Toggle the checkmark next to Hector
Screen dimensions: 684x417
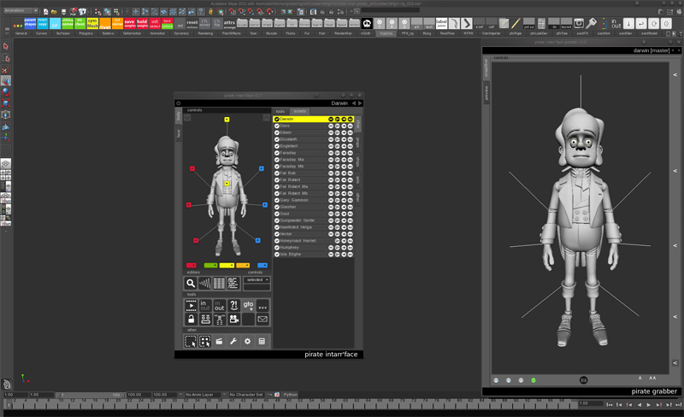[277, 234]
